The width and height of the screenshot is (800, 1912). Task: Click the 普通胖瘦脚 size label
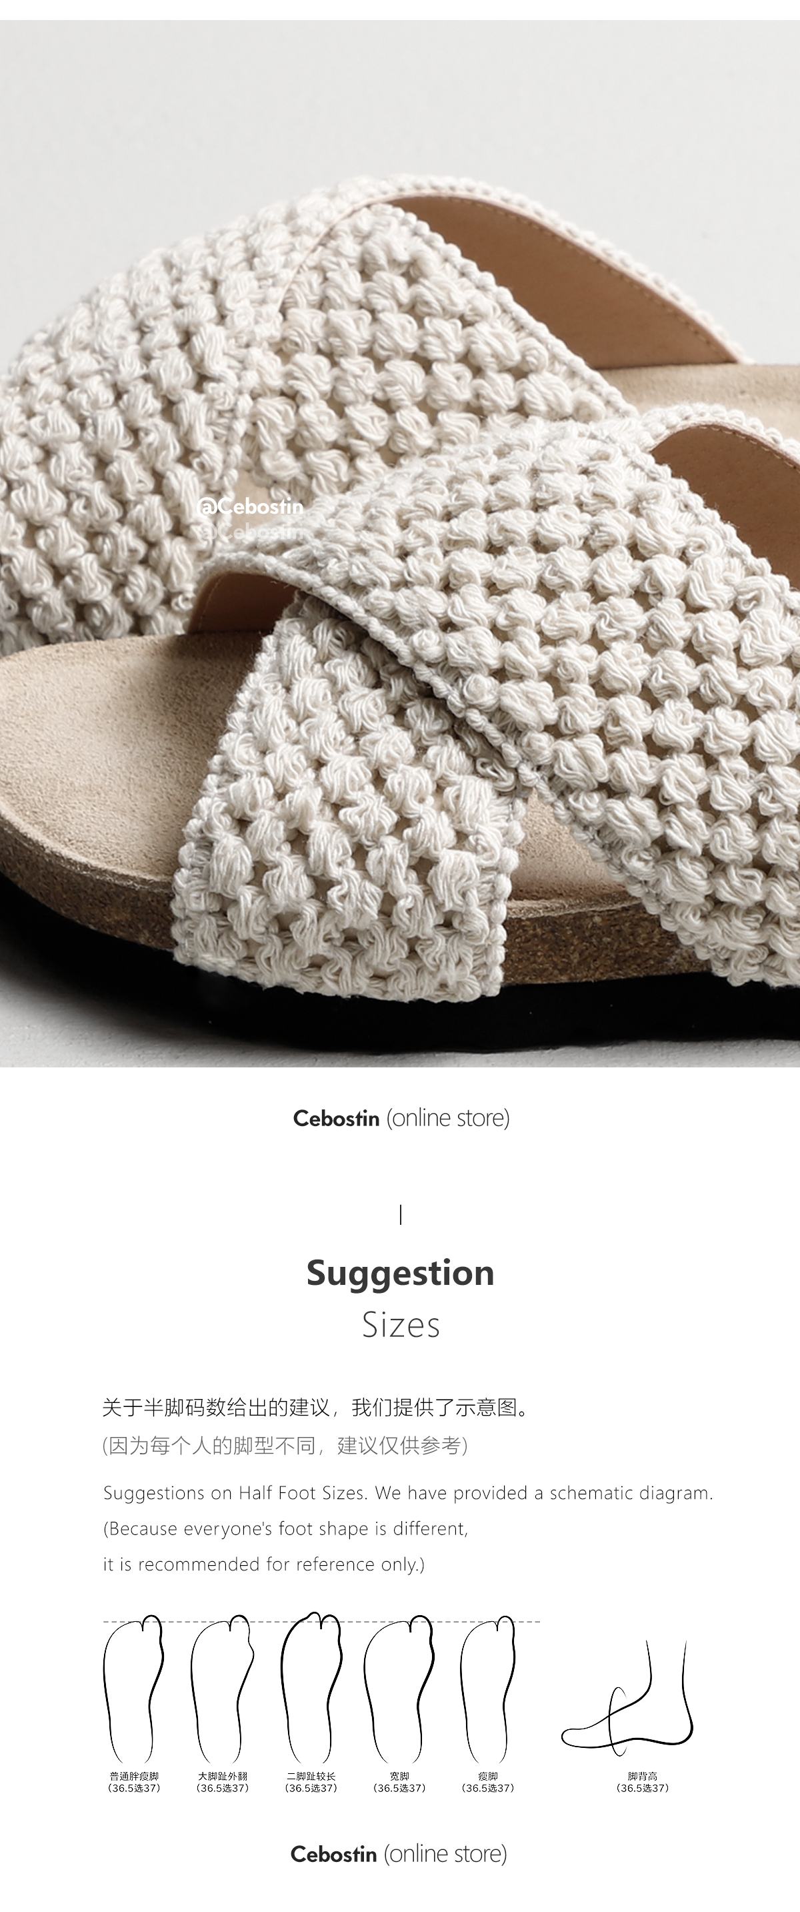134,1782
